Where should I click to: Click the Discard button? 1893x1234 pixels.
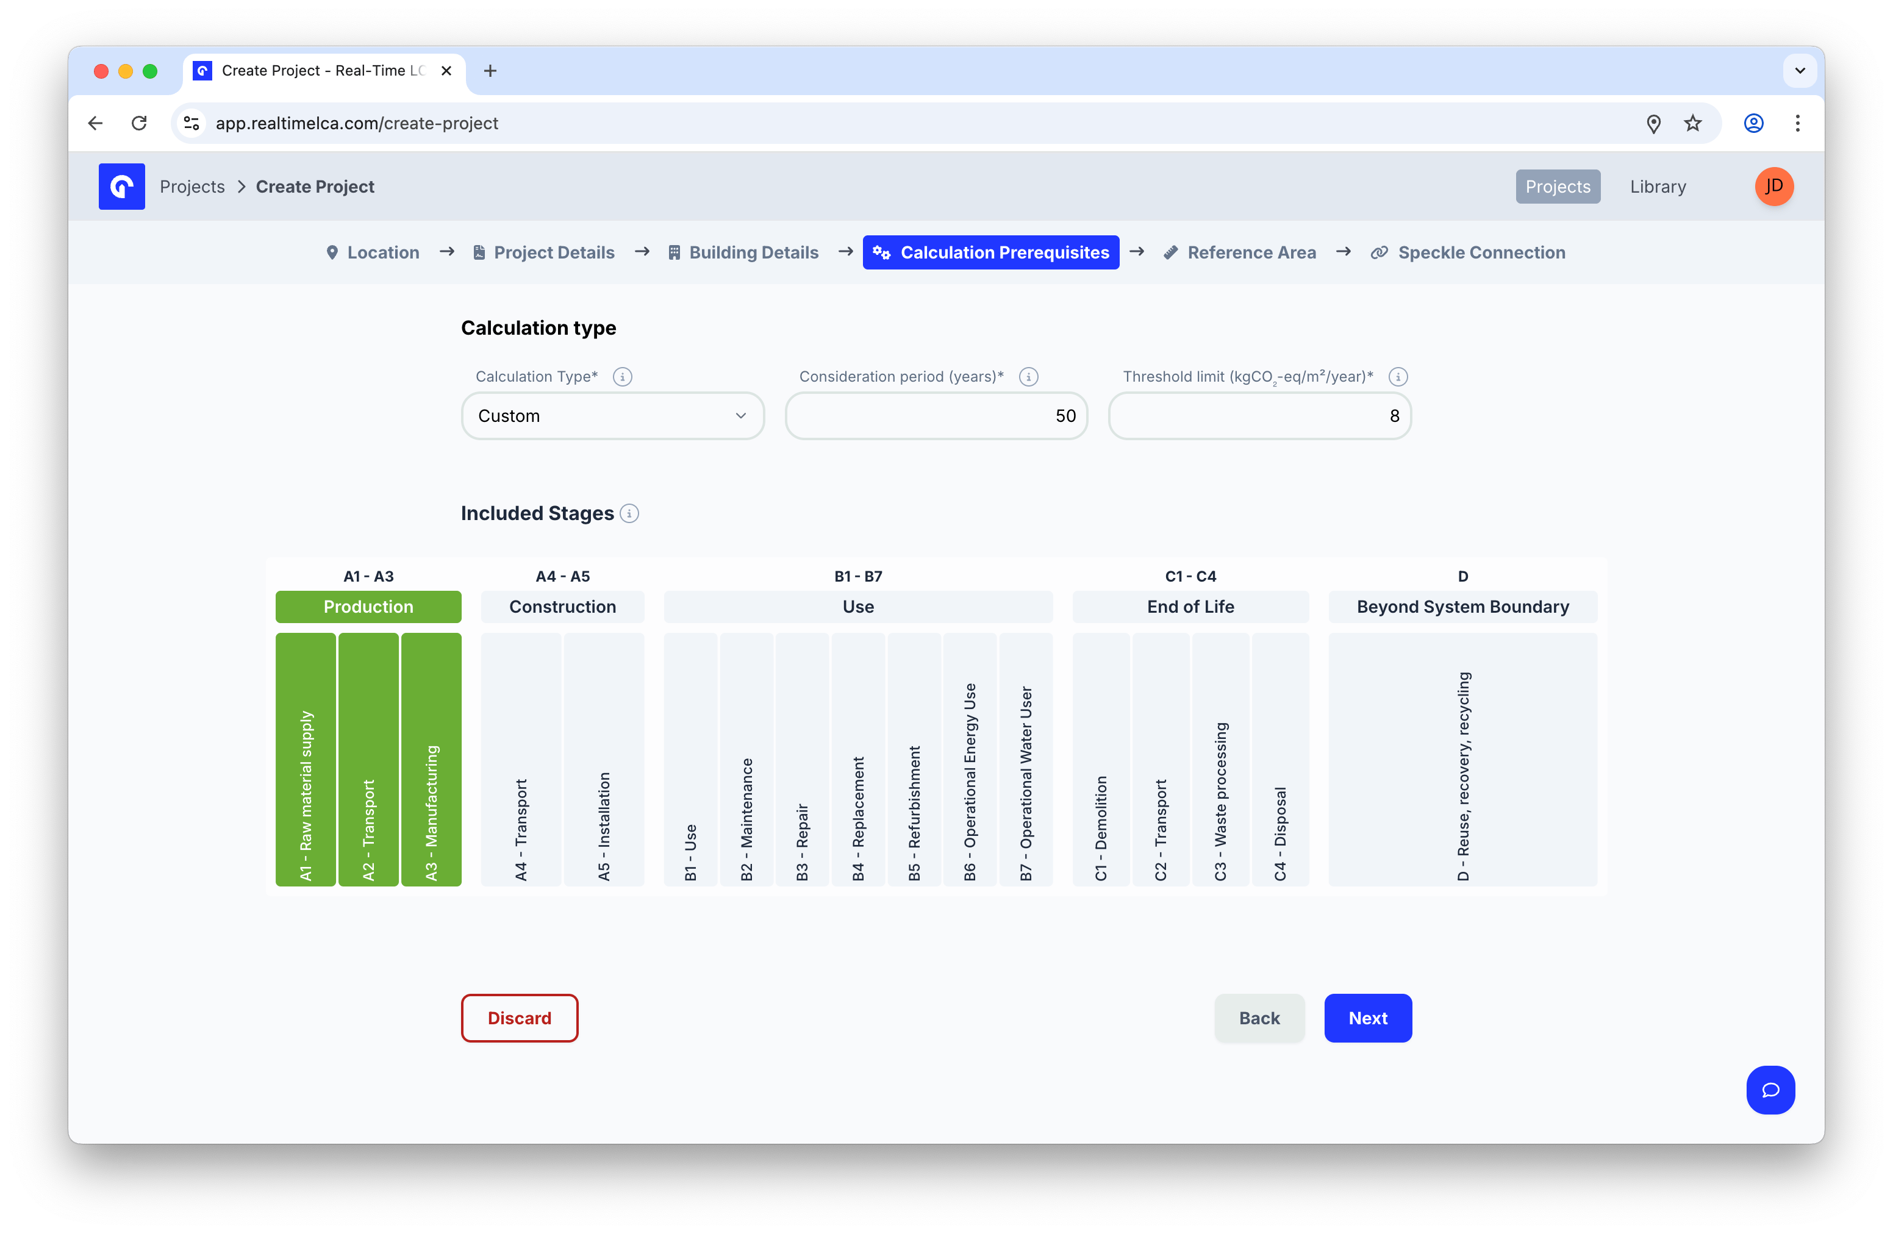coord(520,1018)
